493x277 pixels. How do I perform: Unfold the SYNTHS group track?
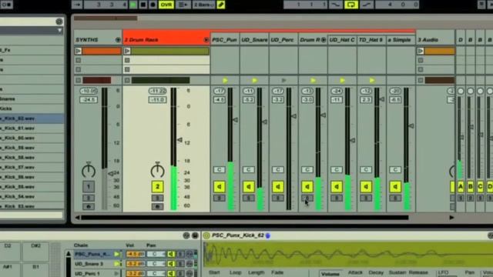pos(118,40)
